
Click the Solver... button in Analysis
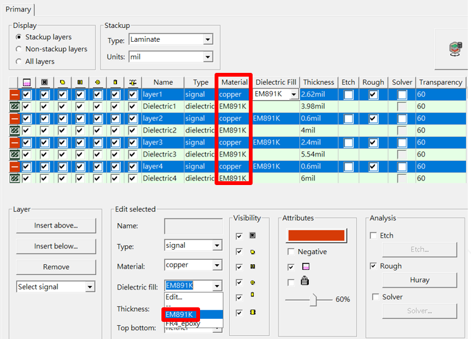click(420, 310)
